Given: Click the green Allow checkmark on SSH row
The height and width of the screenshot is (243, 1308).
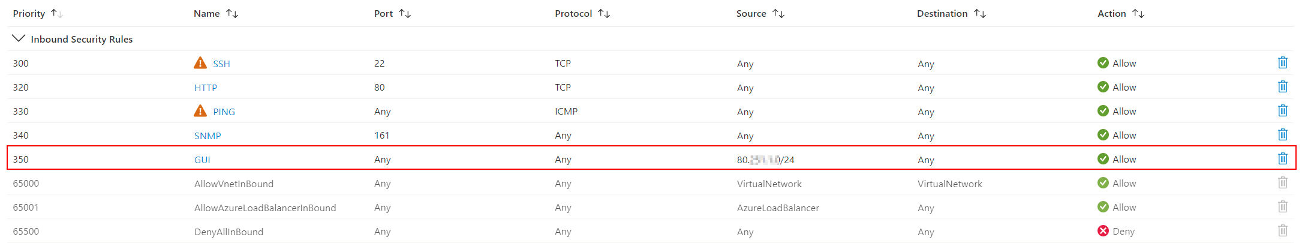Looking at the screenshot, I should click(x=1103, y=63).
